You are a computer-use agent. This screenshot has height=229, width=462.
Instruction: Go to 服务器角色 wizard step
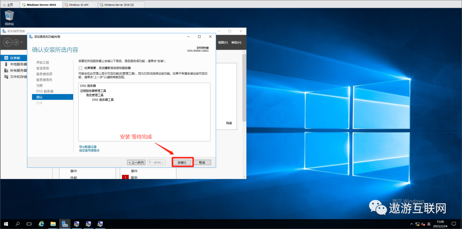[44, 80]
